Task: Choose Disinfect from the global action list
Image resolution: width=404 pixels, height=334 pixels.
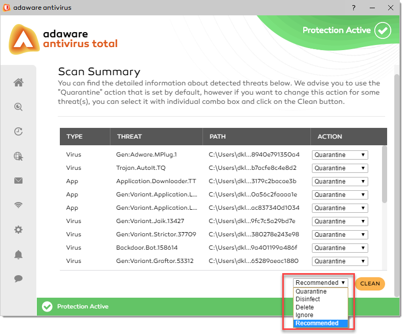Action: (x=321, y=299)
